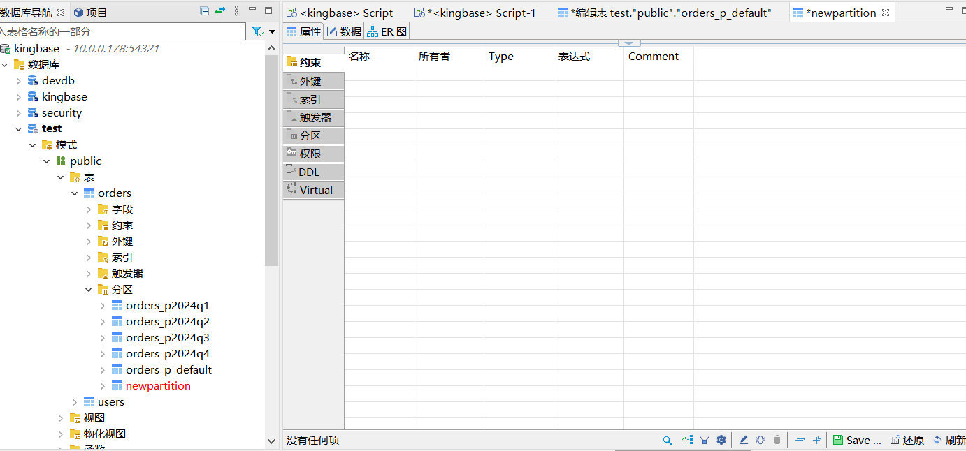
Task: Click the navigator filter funnel icon
Action: coord(257,31)
